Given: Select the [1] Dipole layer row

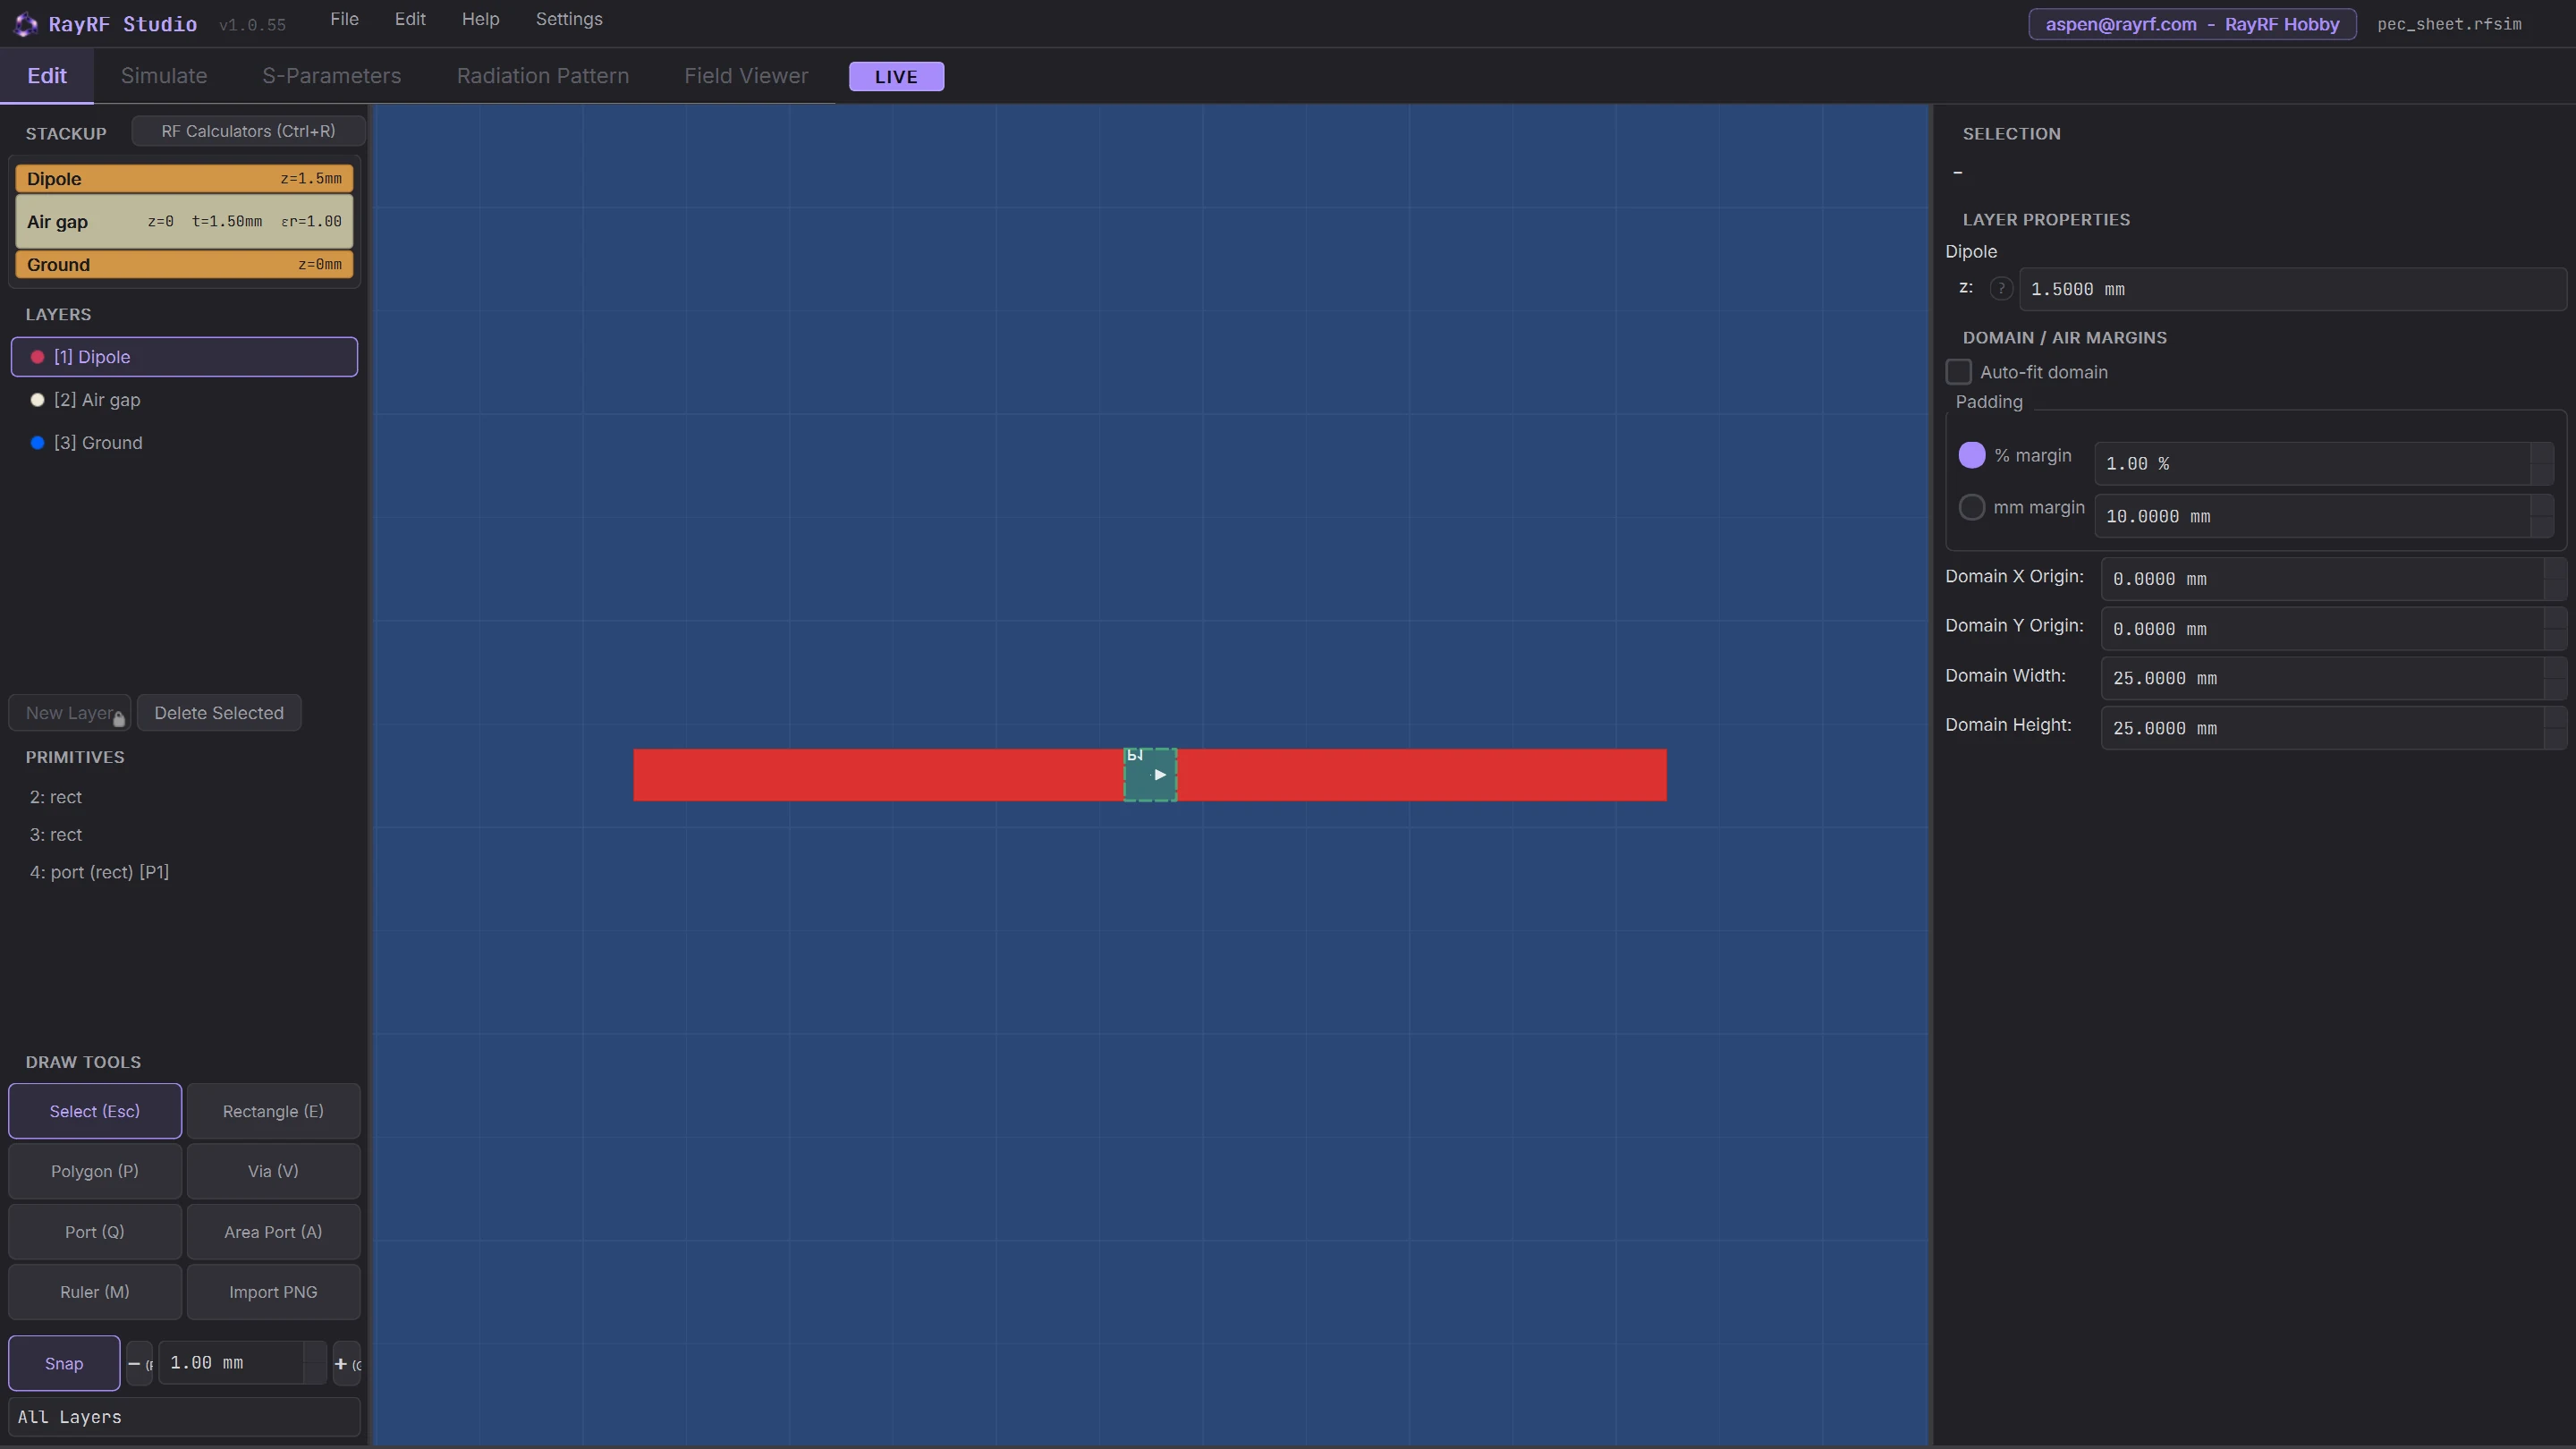Looking at the screenshot, I should [184, 357].
